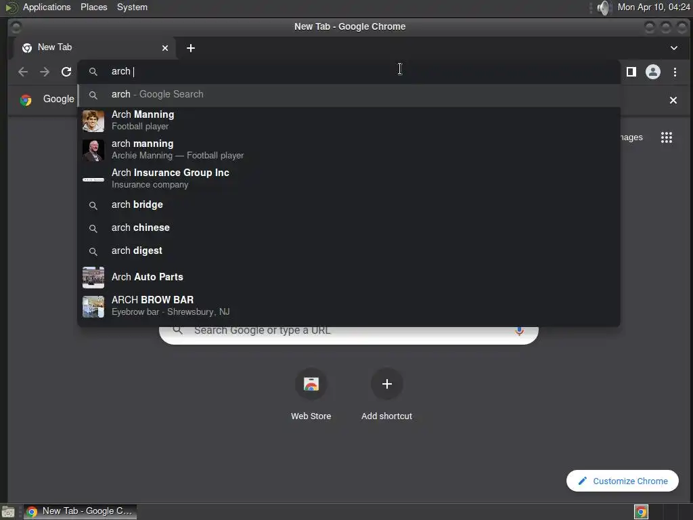Dismiss the Google bar with X icon

coord(673,100)
